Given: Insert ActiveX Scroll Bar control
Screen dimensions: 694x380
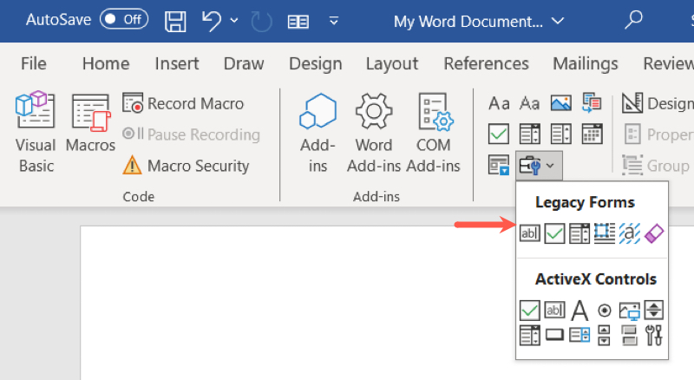Looking at the screenshot, I should 604,335.
